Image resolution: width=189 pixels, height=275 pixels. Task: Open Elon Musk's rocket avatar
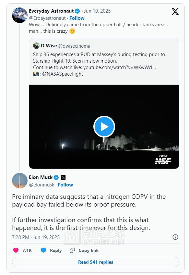click(x=20, y=181)
